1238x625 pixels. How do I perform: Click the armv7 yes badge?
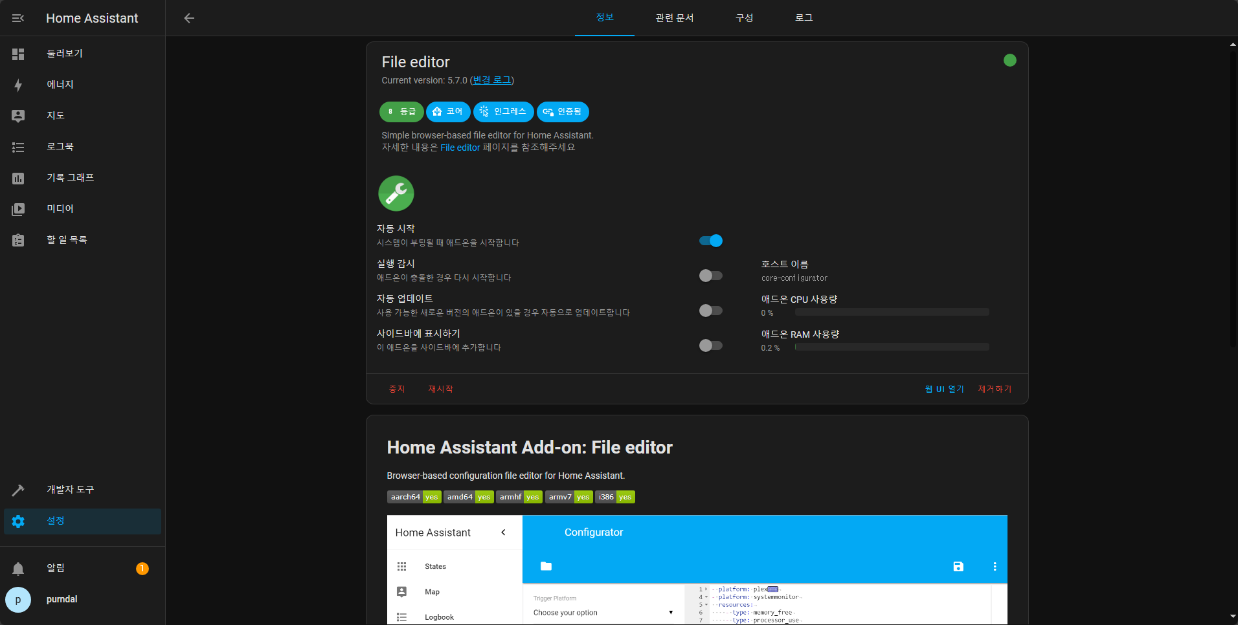click(x=569, y=497)
